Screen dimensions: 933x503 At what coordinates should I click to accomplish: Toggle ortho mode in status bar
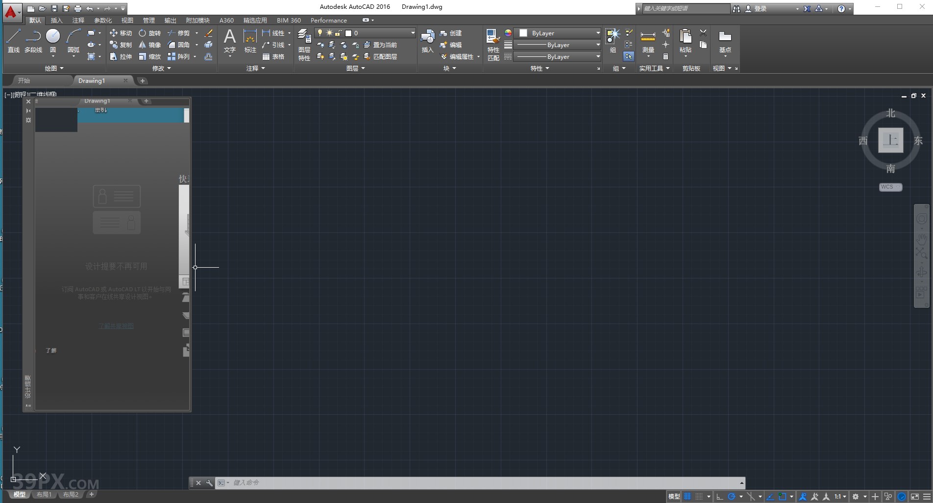pos(719,496)
